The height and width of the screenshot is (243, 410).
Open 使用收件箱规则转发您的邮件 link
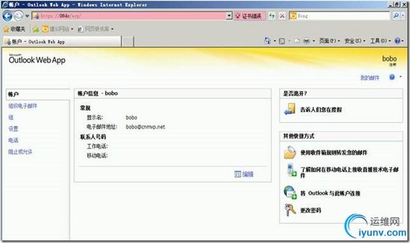click(334, 153)
